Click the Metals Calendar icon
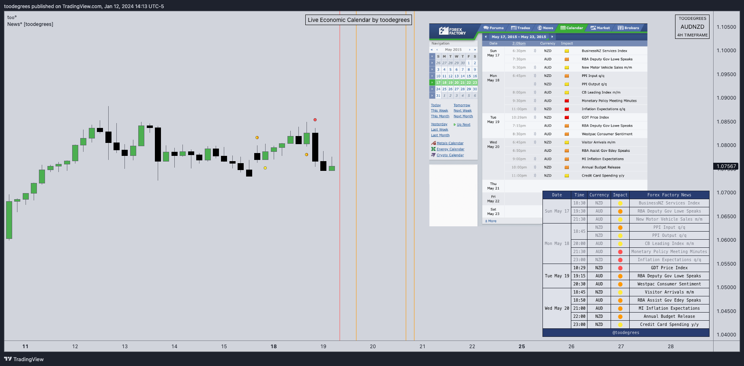Viewport: 744px width, 366px height. tap(433, 143)
